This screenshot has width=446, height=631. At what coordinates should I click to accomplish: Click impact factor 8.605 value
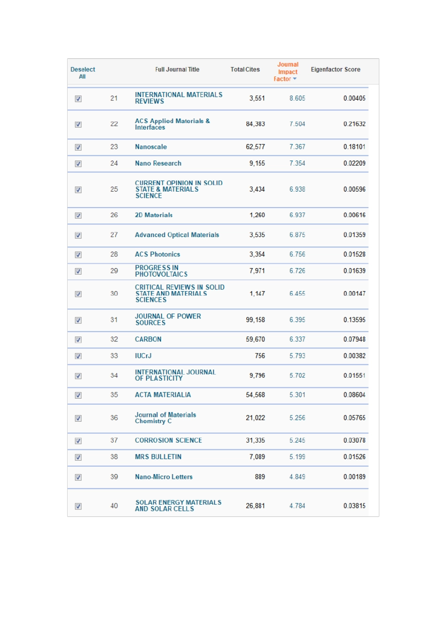297,98
